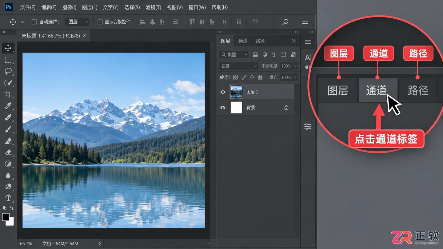Screen dimensions: 443x249
Task: Select the Pen tool
Action: 8,187
